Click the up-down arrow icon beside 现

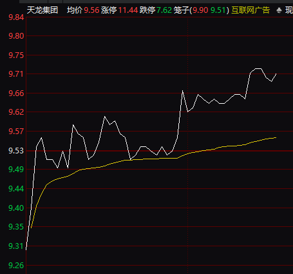pyautogui.click(x=279, y=10)
